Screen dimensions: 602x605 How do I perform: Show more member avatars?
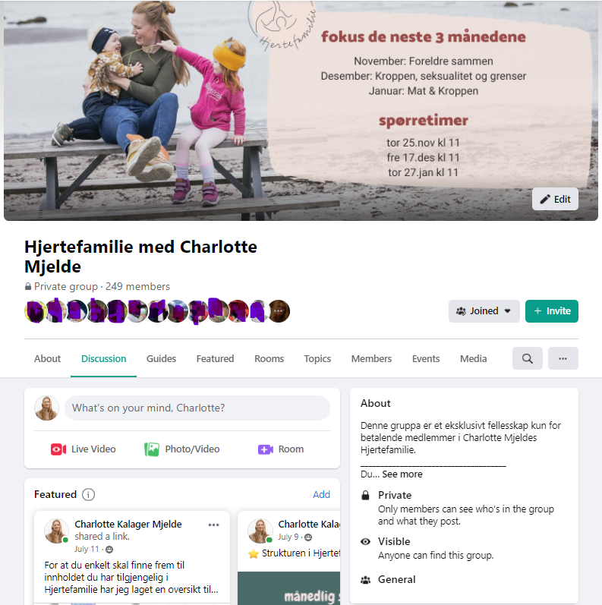click(279, 311)
